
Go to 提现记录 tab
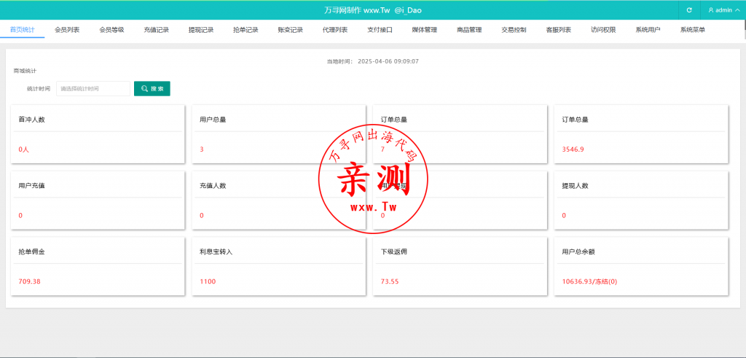(201, 29)
